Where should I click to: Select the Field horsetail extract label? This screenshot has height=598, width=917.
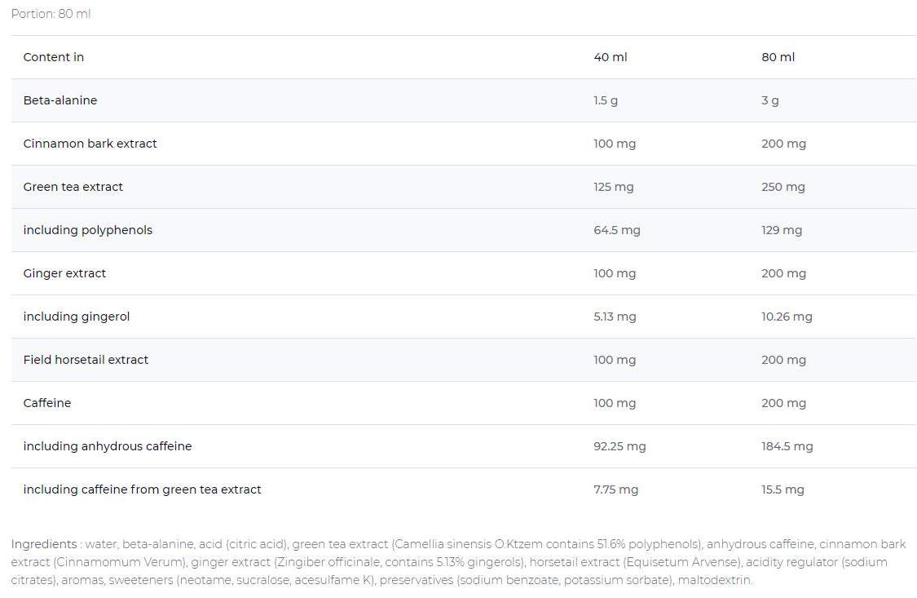(86, 360)
